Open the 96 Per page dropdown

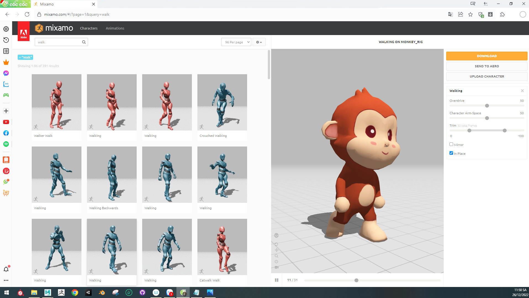236,42
